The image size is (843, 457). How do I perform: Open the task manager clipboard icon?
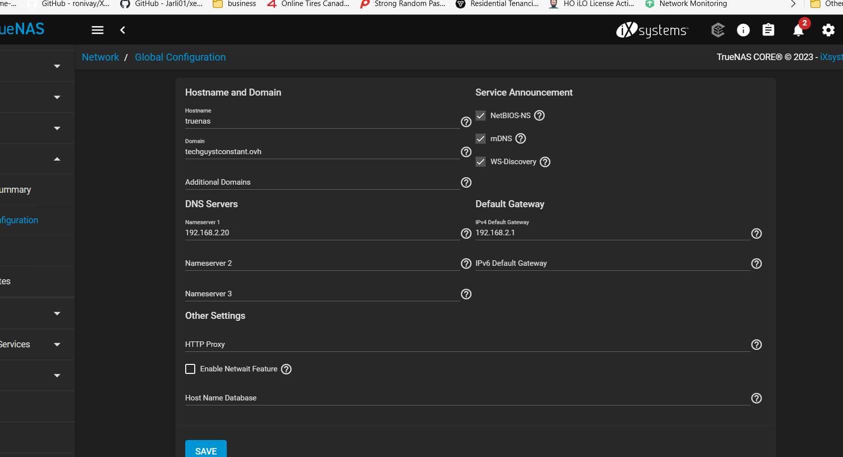click(768, 30)
